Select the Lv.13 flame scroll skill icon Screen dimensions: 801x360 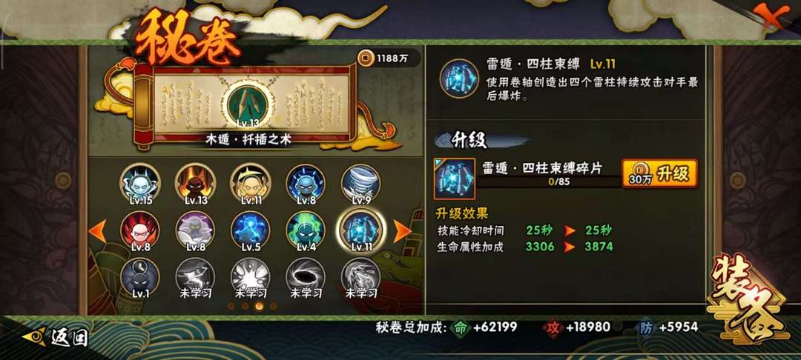195,184
